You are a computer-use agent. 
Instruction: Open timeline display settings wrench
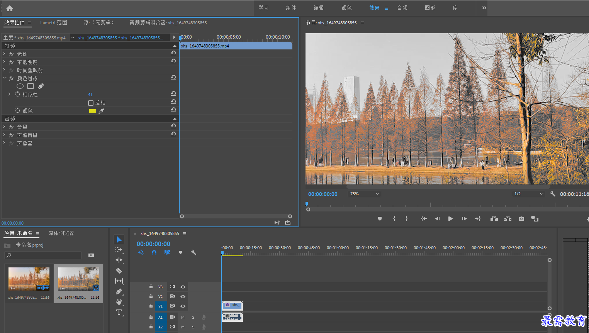pos(194,252)
